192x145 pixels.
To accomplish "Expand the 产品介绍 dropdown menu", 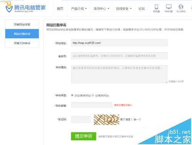I will [79, 8].
